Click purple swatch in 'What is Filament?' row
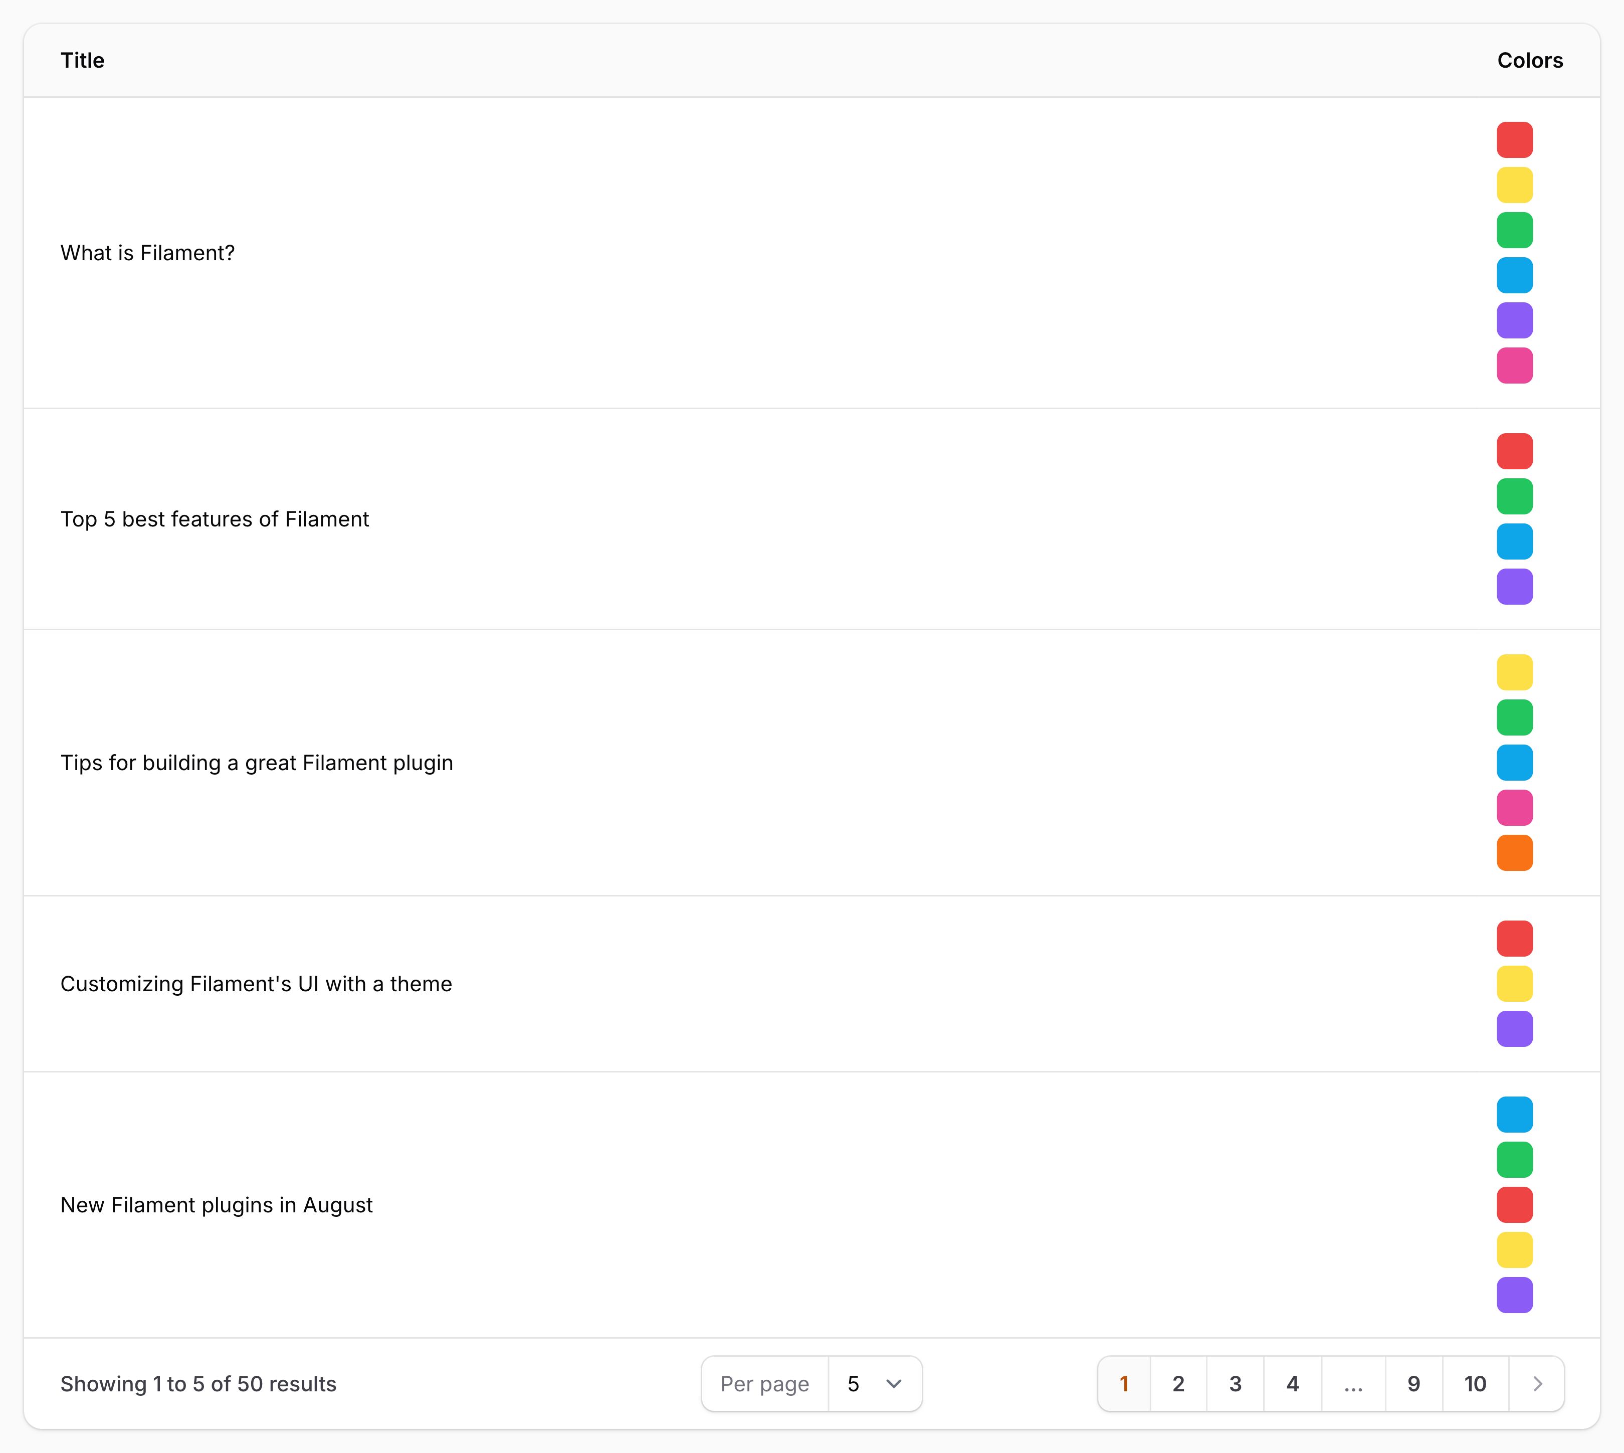The image size is (1624, 1453). click(1515, 320)
